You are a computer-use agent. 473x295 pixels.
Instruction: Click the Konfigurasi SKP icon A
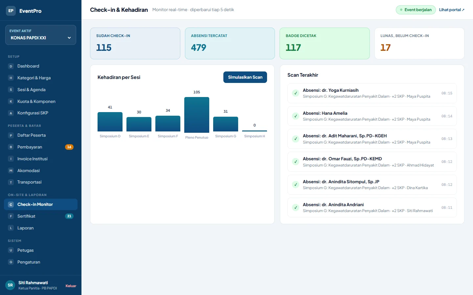point(11,113)
